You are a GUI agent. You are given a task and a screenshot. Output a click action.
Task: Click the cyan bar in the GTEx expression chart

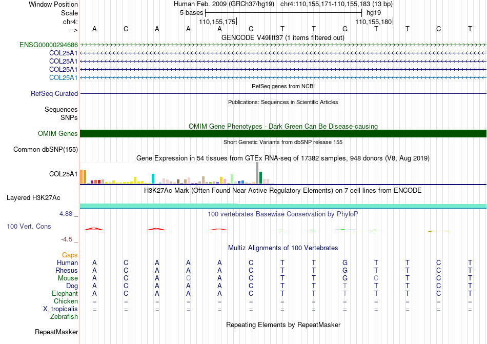pos(153,178)
